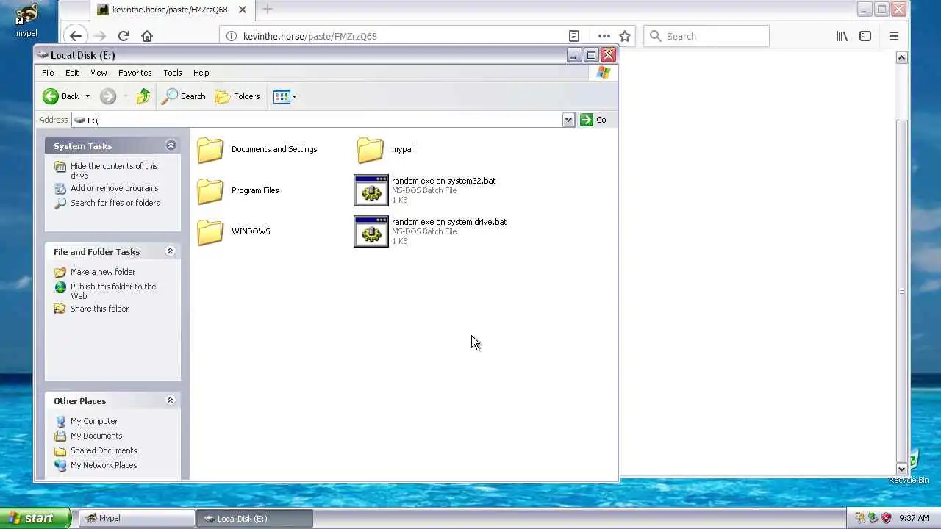Open the Favorites menu

tap(135, 73)
